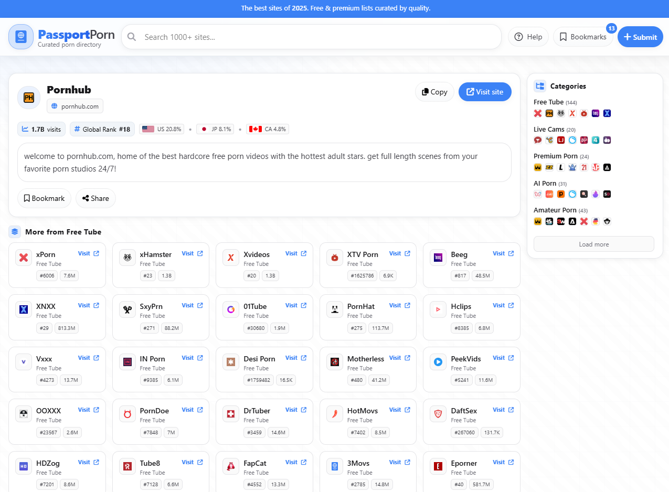The image size is (669, 492).
Task: Click the PassportPorn passport logo icon
Action: point(21,37)
